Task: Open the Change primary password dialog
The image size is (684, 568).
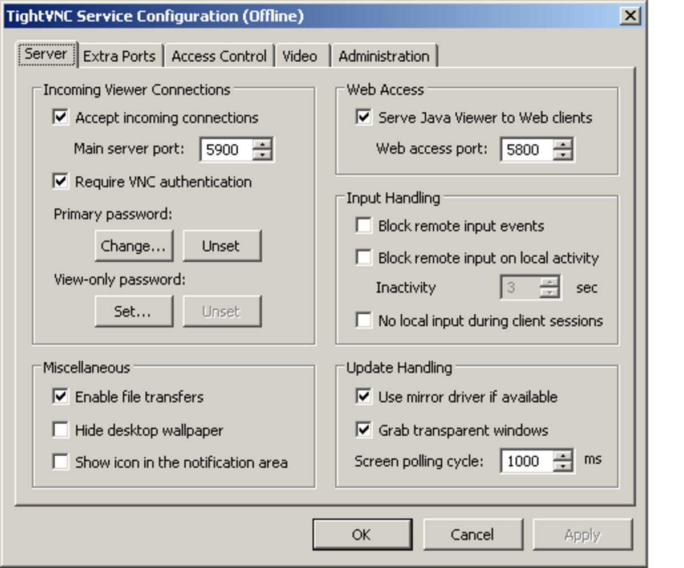Action: (x=133, y=245)
